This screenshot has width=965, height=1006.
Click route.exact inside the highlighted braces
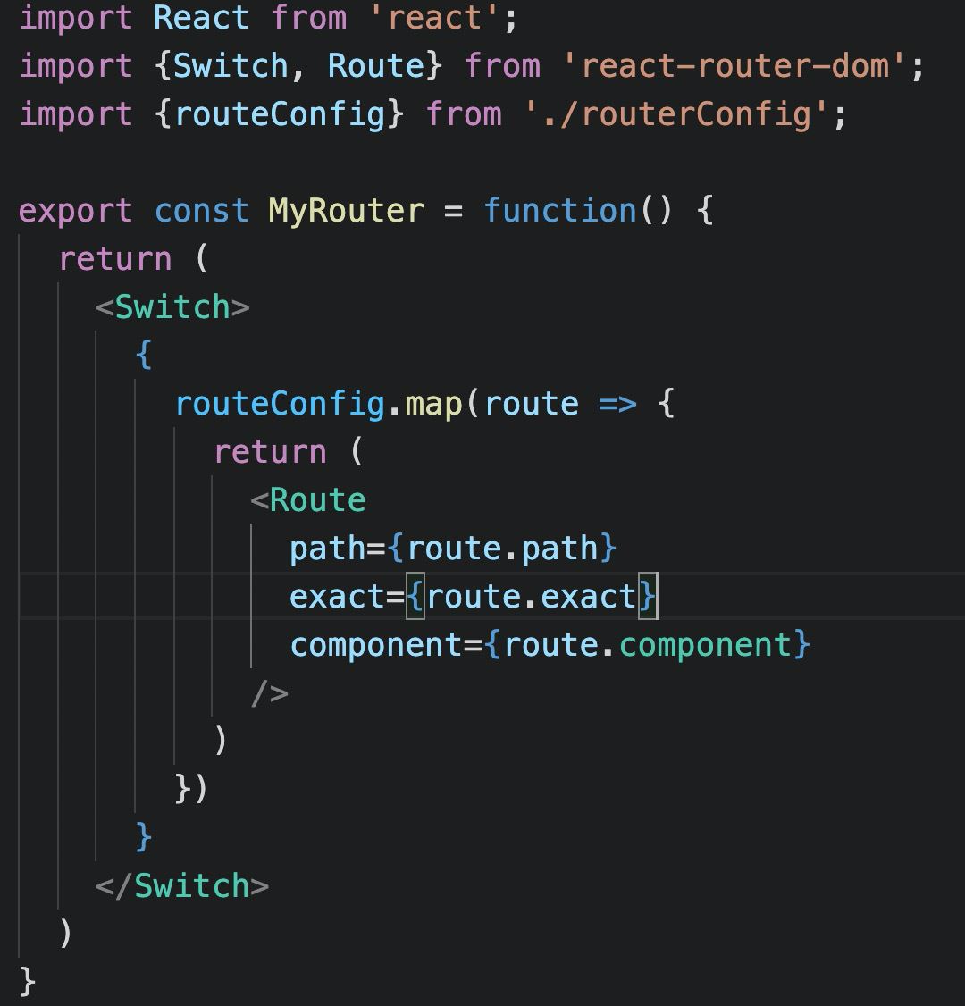[x=532, y=598]
